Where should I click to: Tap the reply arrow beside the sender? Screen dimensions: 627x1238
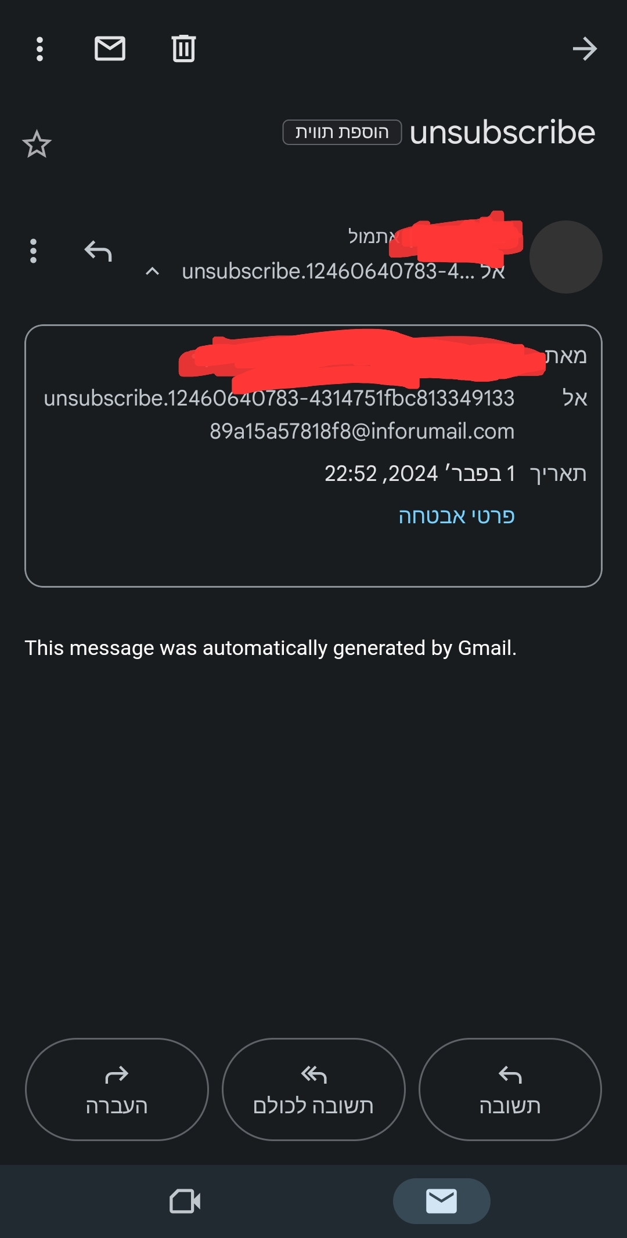[98, 251]
